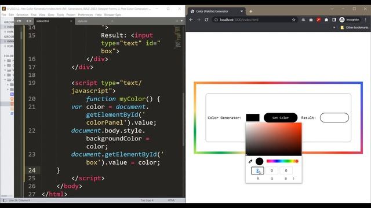Reload the localhost page

pyautogui.click(x=206, y=20)
